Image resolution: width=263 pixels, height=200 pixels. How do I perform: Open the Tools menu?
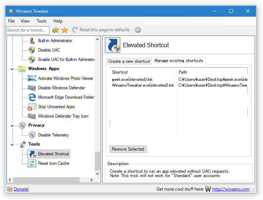coord(41,21)
